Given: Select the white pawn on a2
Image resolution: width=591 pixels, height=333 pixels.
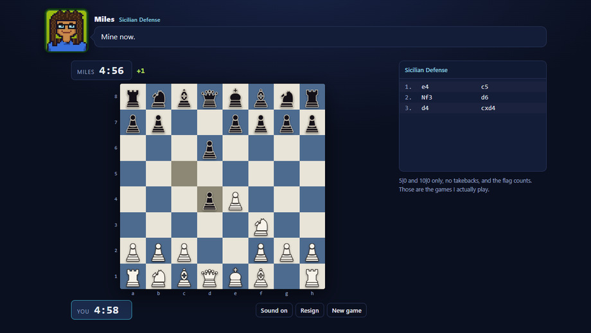Looking at the screenshot, I should tap(133, 251).
